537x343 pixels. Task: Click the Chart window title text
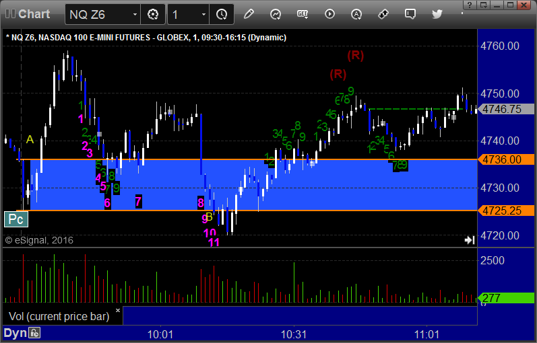point(34,14)
